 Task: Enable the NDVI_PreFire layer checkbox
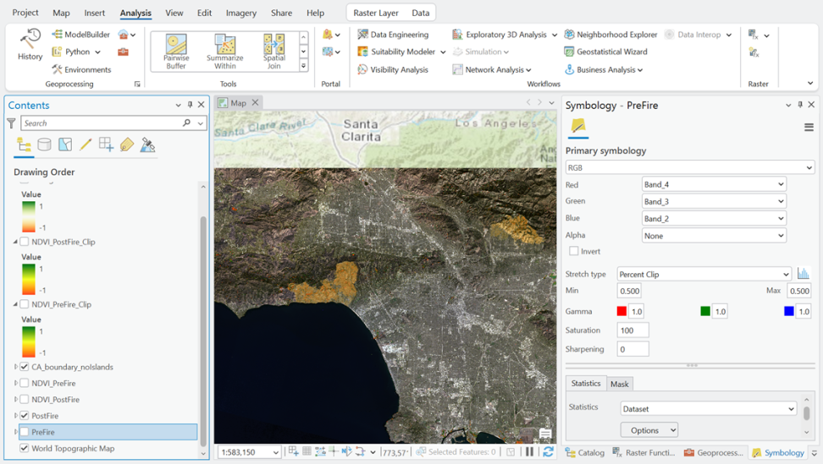[x=25, y=384]
